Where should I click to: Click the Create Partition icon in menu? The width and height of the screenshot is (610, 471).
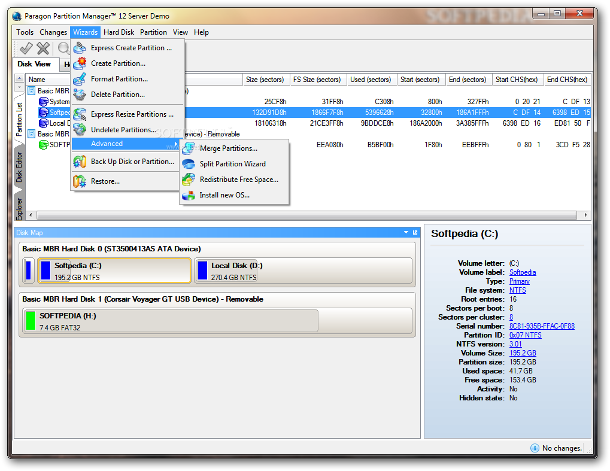80,63
